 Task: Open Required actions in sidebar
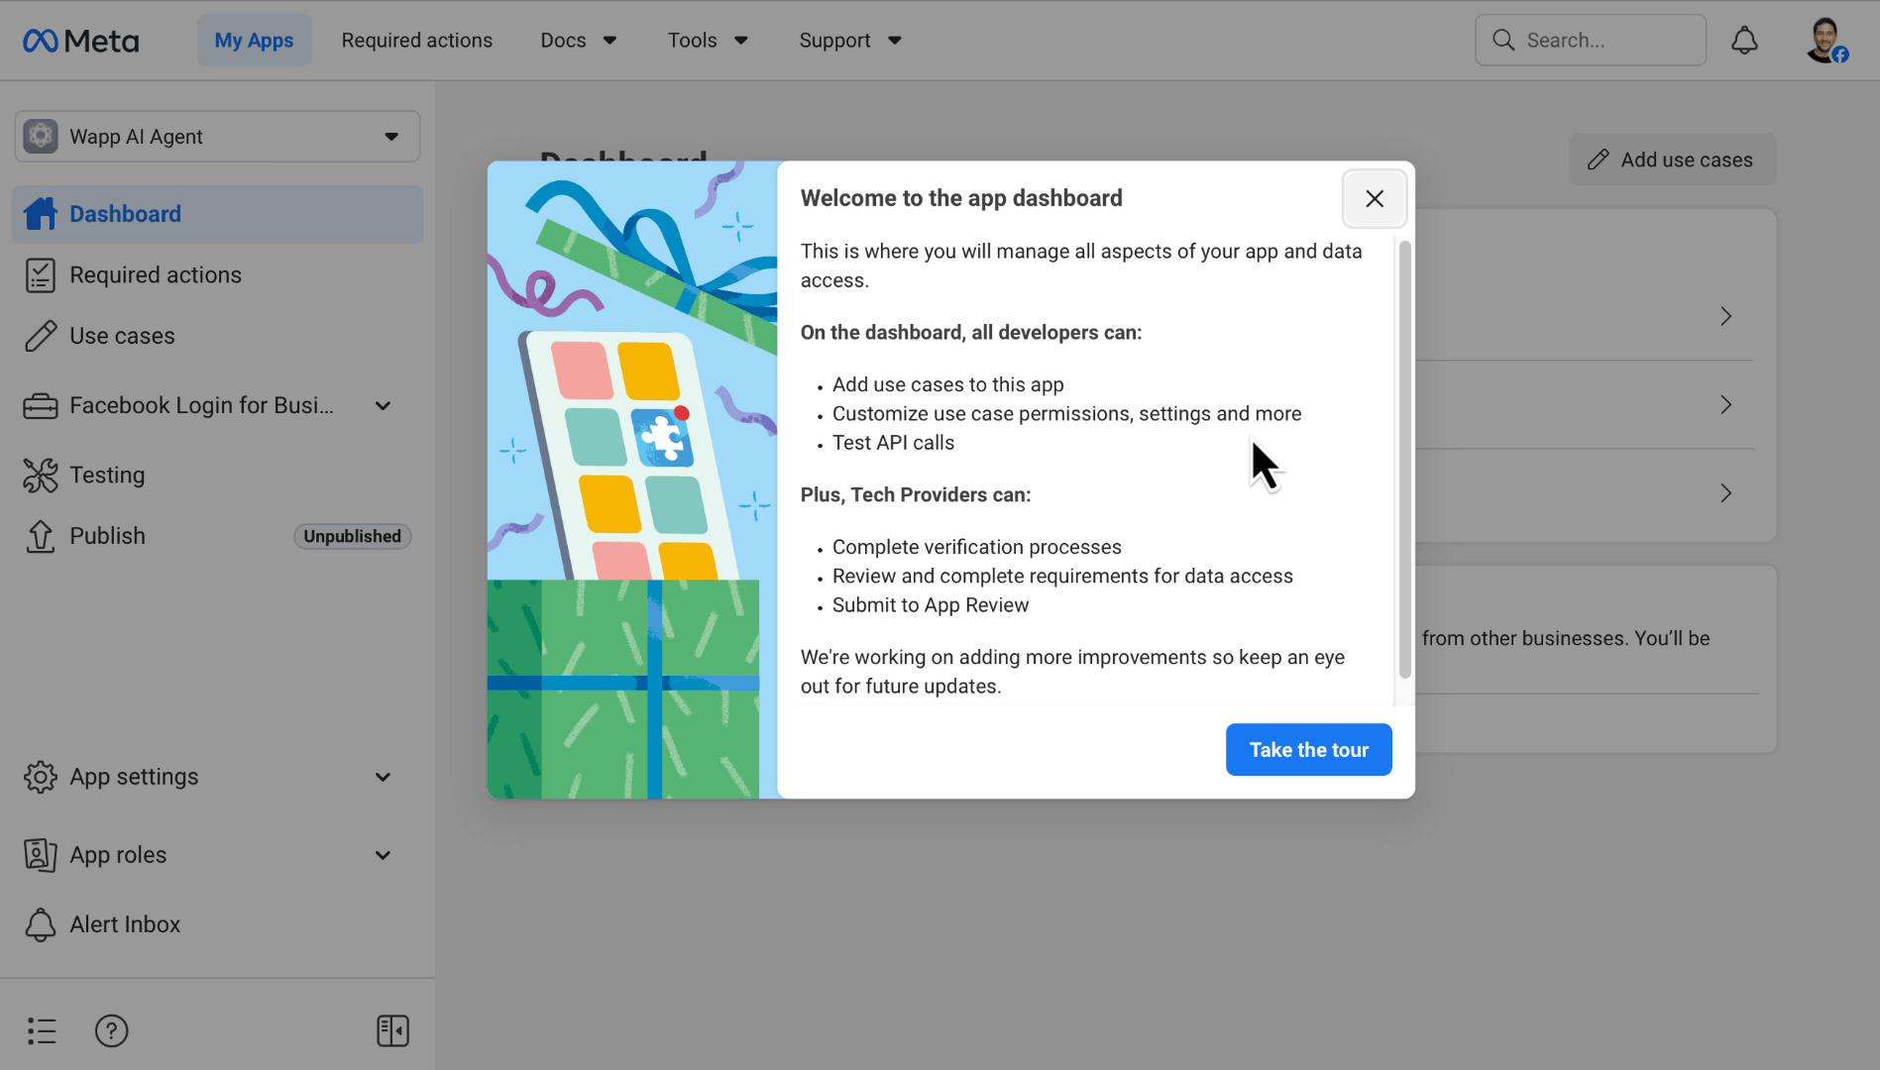click(x=217, y=275)
